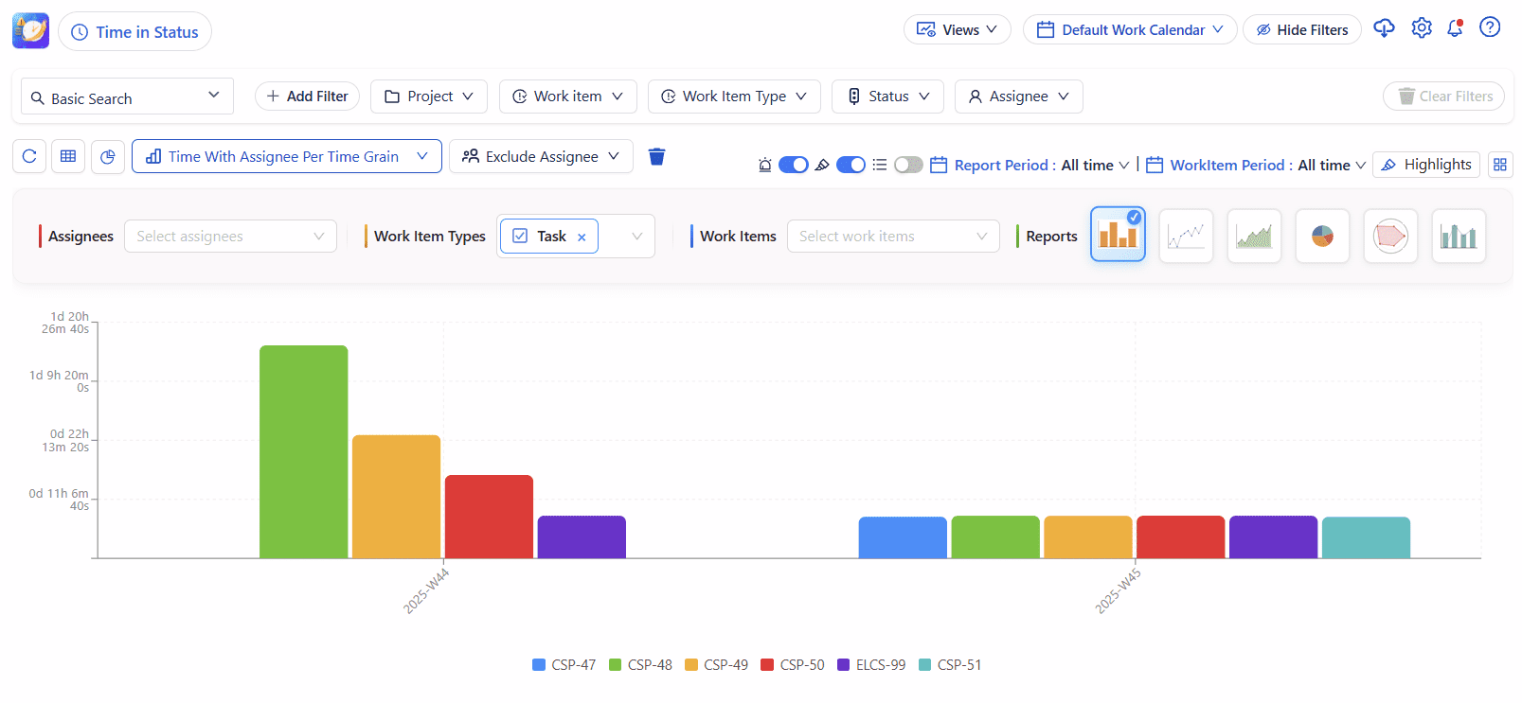Image resolution: width=1522 pixels, height=703 pixels.
Task: Switch to the grid table view icon
Action: (x=68, y=156)
